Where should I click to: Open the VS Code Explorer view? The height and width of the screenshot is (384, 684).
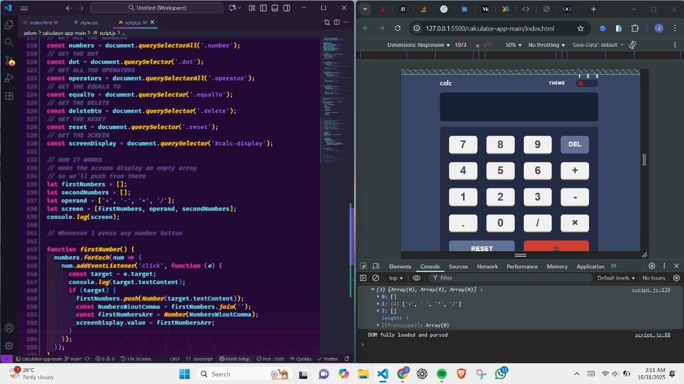[9, 25]
